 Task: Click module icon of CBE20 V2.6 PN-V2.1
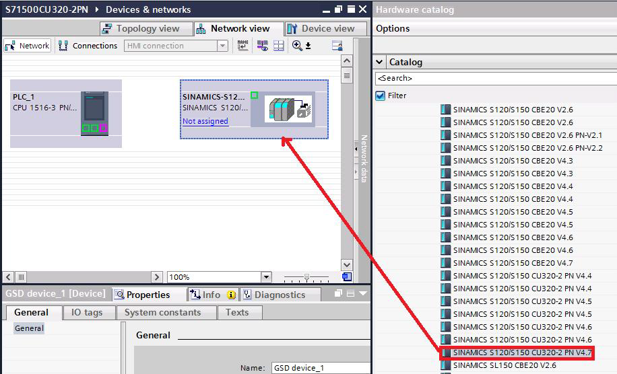[x=445, y=135]
